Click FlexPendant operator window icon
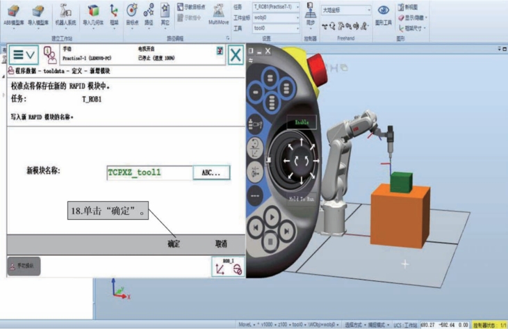The image size is (508, 329). (x=49, y=55)
